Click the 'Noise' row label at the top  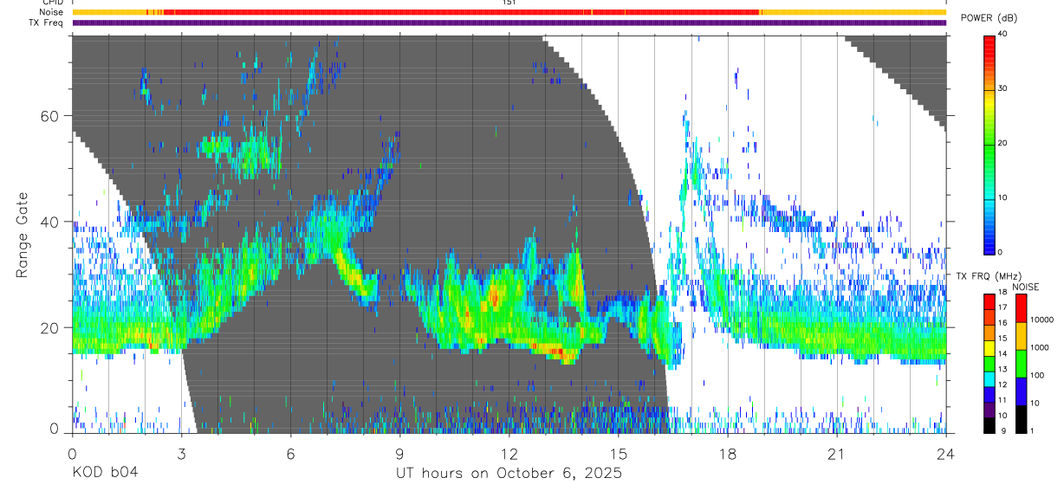pos(52,12)
